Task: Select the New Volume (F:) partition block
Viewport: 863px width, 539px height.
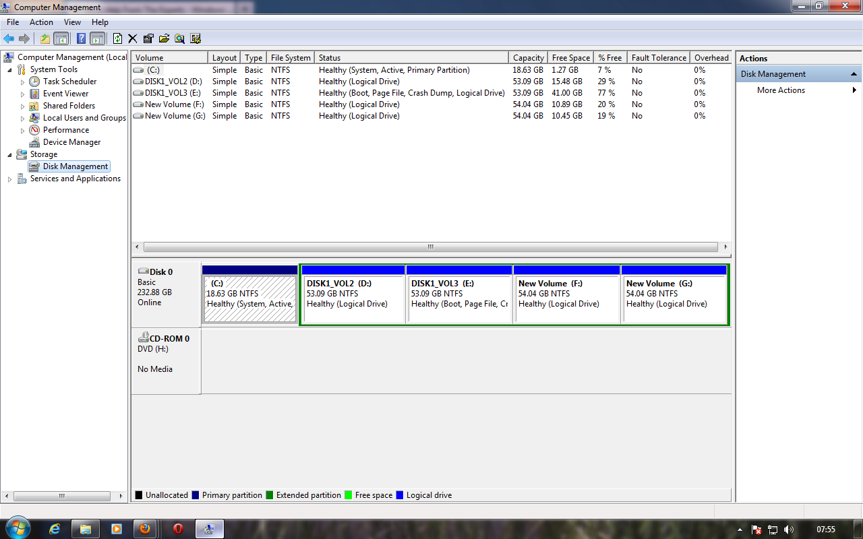Action: (566, 294)
